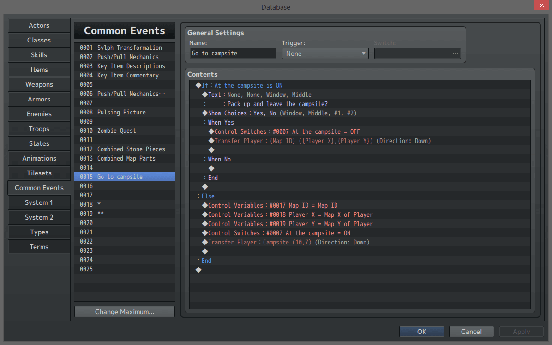Screen dimensions: 552x345
Task: Open the Classes tab
Action: 39,40
